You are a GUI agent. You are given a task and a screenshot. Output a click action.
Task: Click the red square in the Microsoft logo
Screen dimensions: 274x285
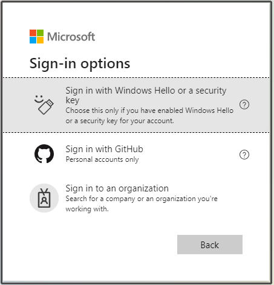click(x=33, y=33)
